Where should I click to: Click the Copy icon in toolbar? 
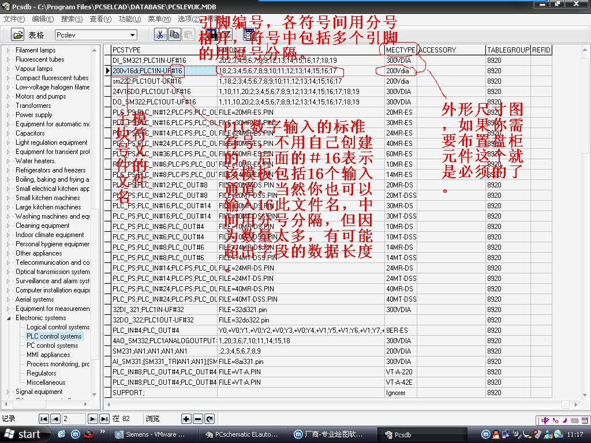[174, 35]
